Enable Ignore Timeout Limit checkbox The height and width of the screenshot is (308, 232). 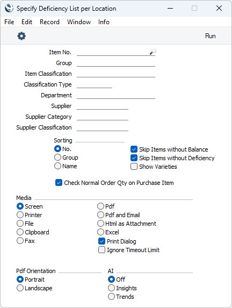click(x=102, y=250)
